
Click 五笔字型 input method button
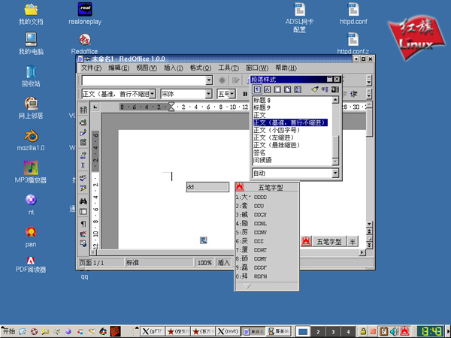tap(329, 241)
